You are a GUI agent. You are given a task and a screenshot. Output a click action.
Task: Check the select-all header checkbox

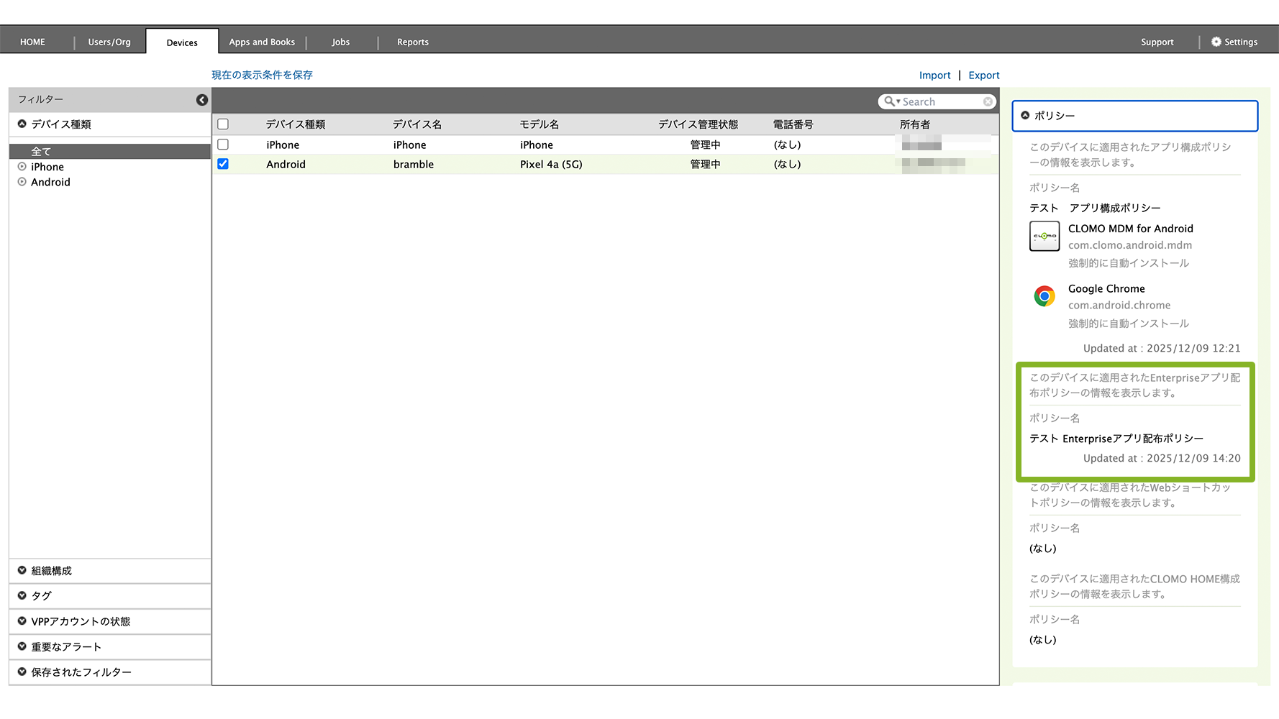click(223, 124)
